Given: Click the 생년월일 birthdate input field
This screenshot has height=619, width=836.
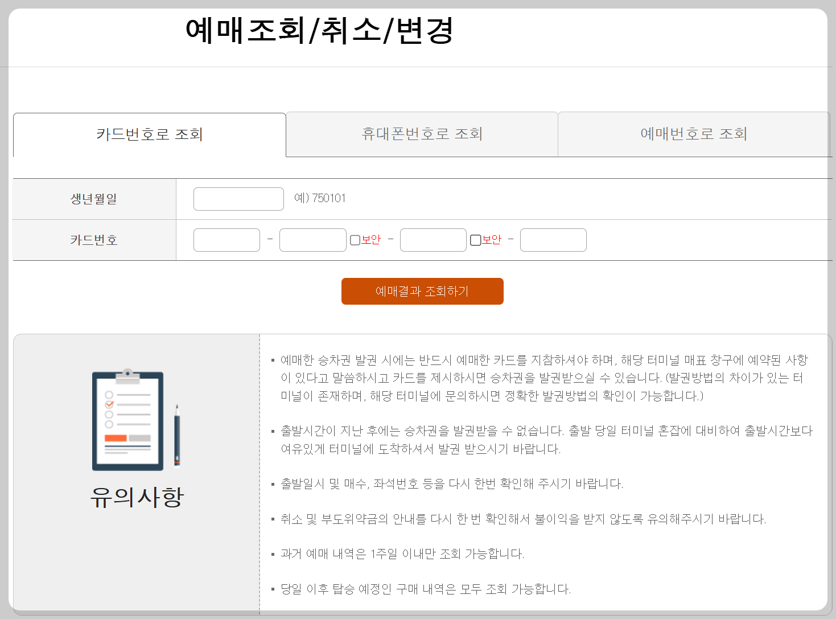Looking at the screenshot, I should 238,199.
